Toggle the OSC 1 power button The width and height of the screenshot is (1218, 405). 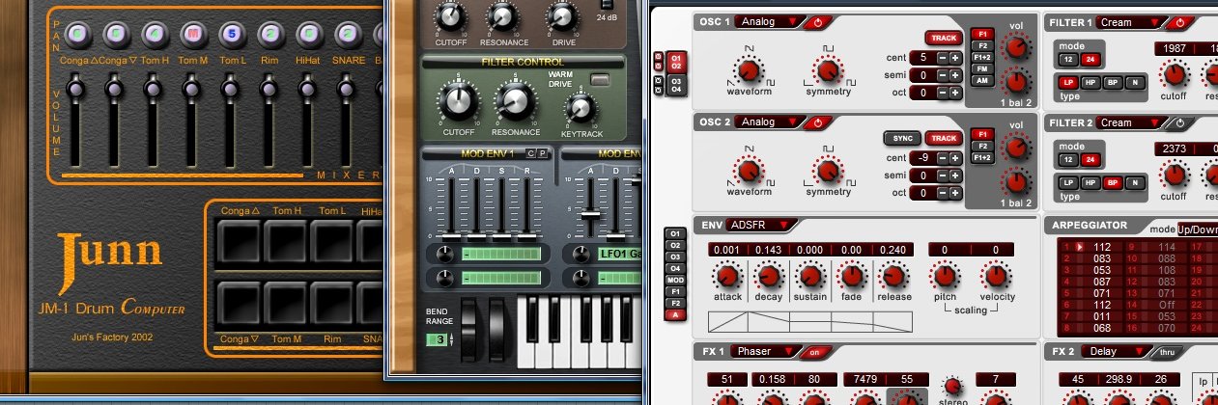pos(817,21)
